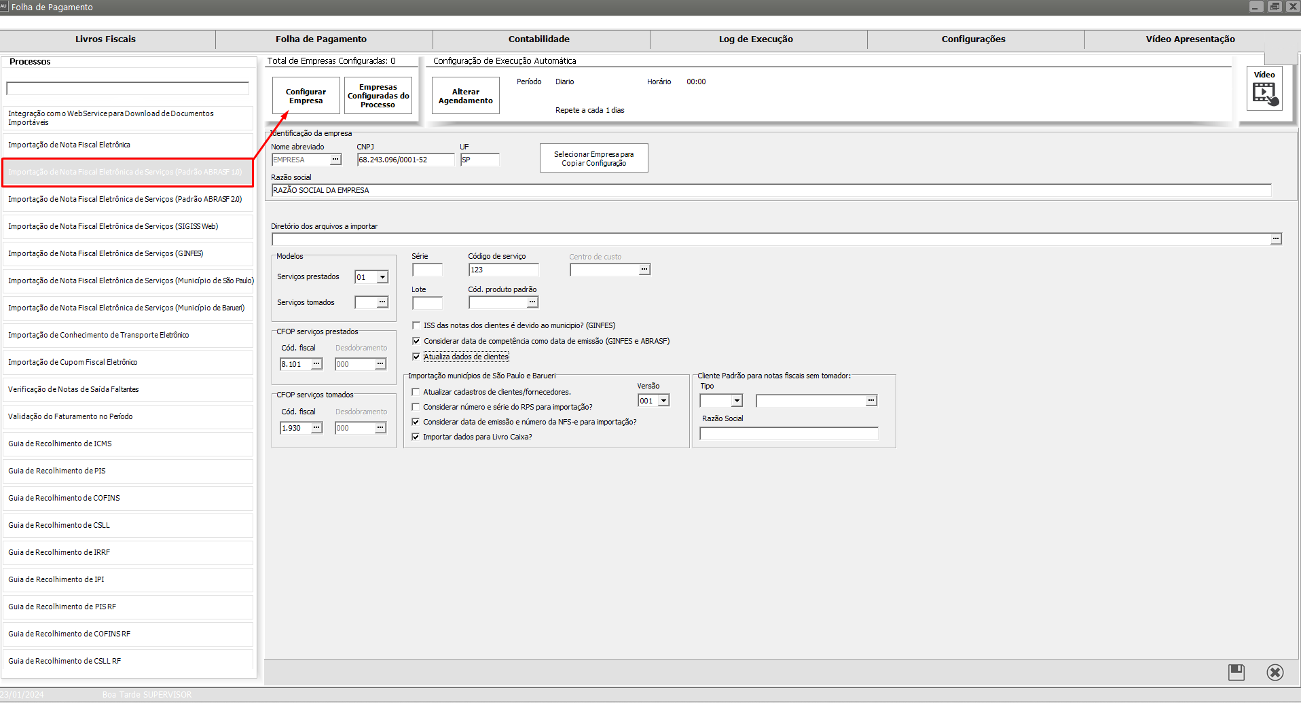Click the UF input field

click(x=480, y=160)
